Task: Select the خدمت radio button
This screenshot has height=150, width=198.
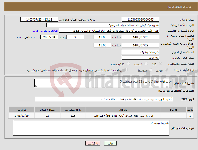Action: pos(146,64)
